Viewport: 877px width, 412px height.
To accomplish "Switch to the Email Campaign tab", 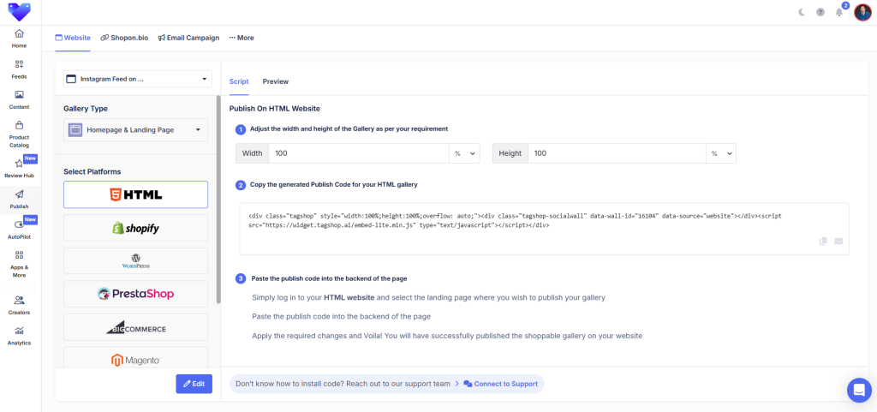I will pos(188,38).
